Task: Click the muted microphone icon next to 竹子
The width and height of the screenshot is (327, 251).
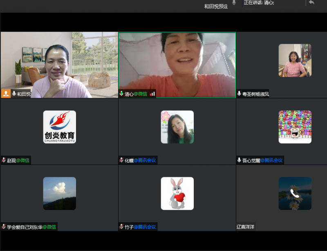Action: [x=121, y=226]
